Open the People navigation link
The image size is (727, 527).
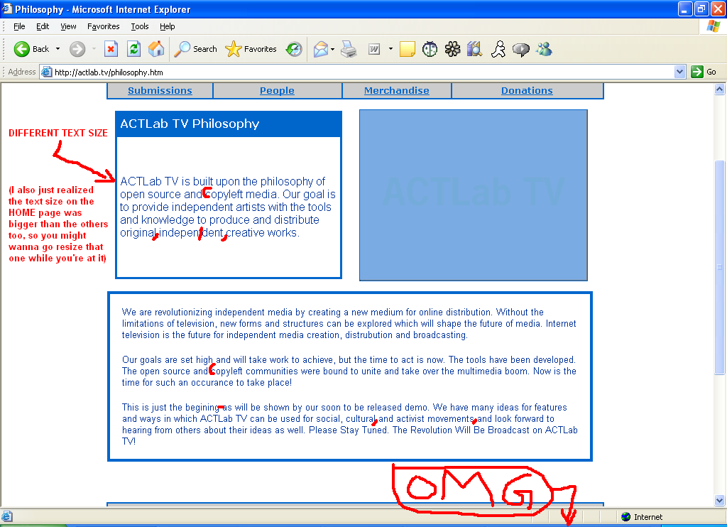point(277,90)
